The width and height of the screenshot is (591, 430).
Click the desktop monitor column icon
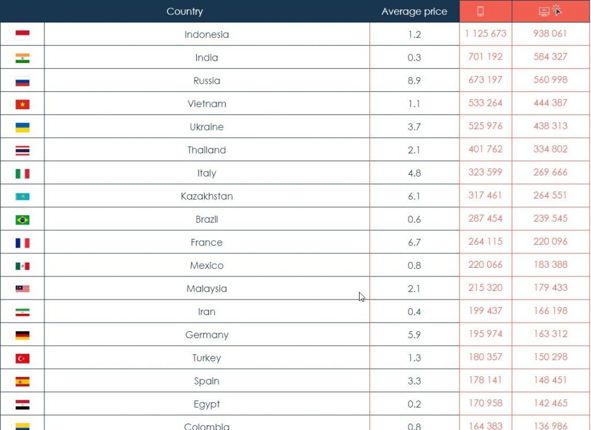click(544, 12)
